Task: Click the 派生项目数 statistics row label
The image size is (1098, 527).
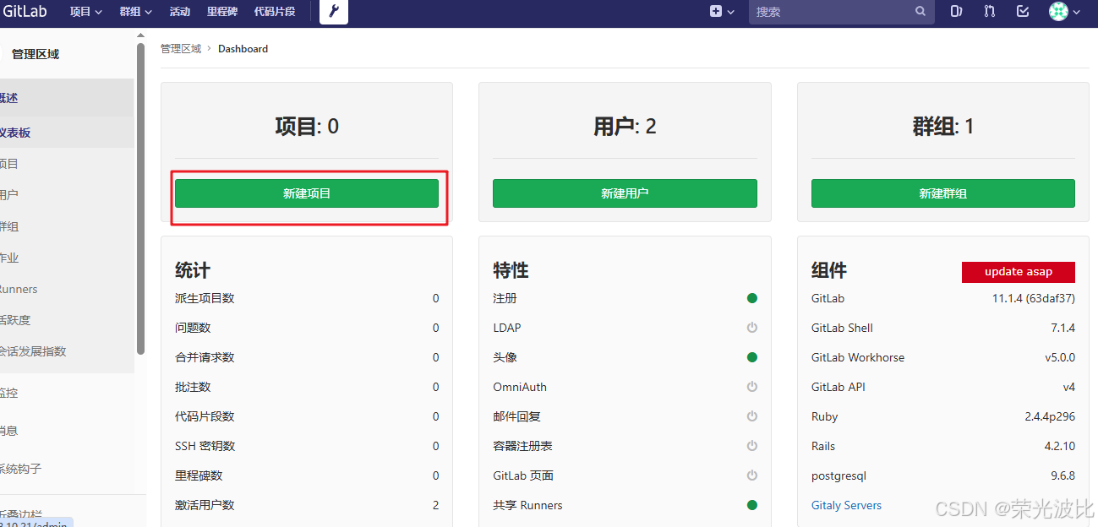Action: point(205,298)
